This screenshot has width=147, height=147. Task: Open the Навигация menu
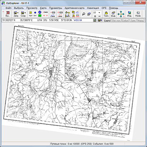point(93,8)
